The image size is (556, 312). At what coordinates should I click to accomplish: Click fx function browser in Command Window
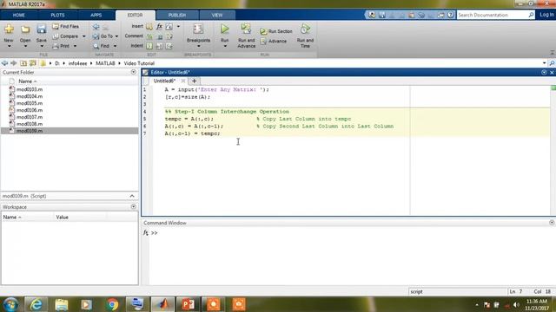coord(145,233)
